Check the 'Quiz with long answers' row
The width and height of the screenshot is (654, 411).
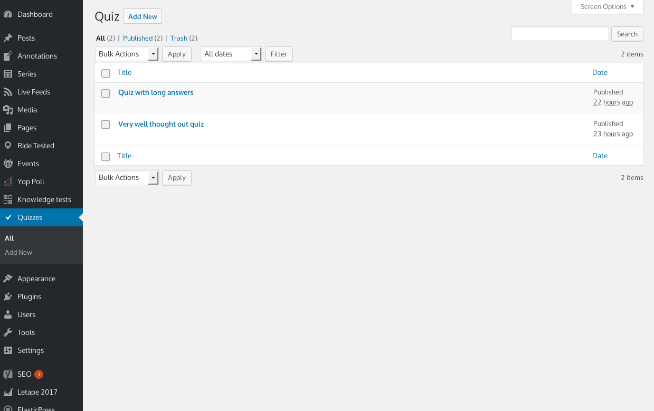[106, 93]
